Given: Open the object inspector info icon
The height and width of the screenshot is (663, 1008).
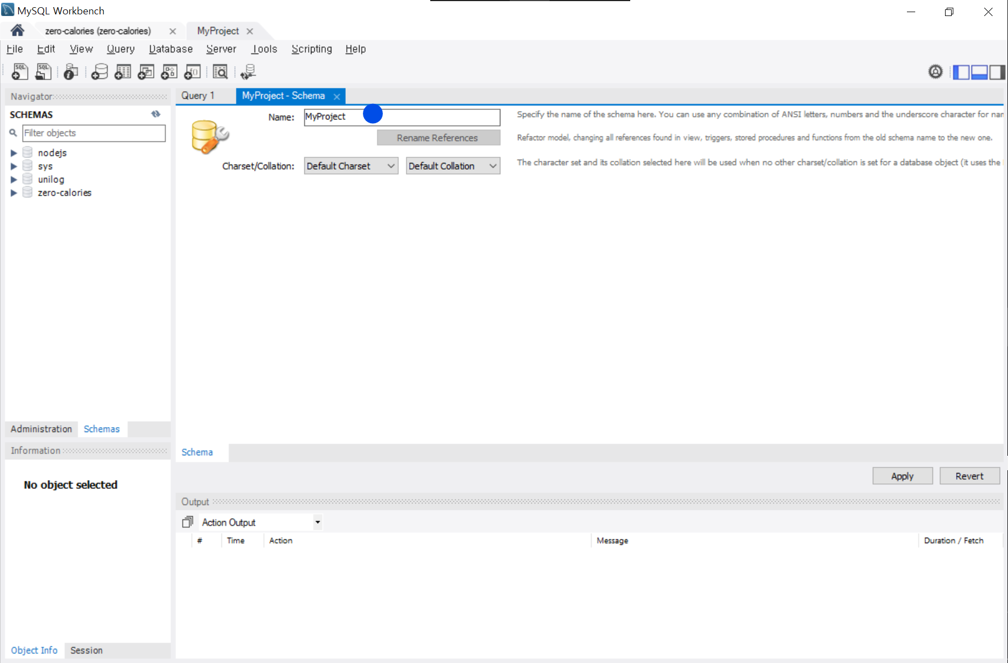Looking at the screenshot, I should coord(71,72).
